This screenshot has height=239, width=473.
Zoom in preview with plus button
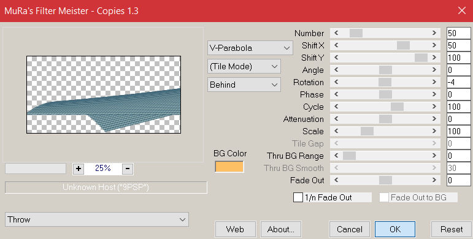coord(79,169)
